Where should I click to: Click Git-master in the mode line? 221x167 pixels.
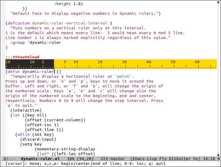point(113,159)
